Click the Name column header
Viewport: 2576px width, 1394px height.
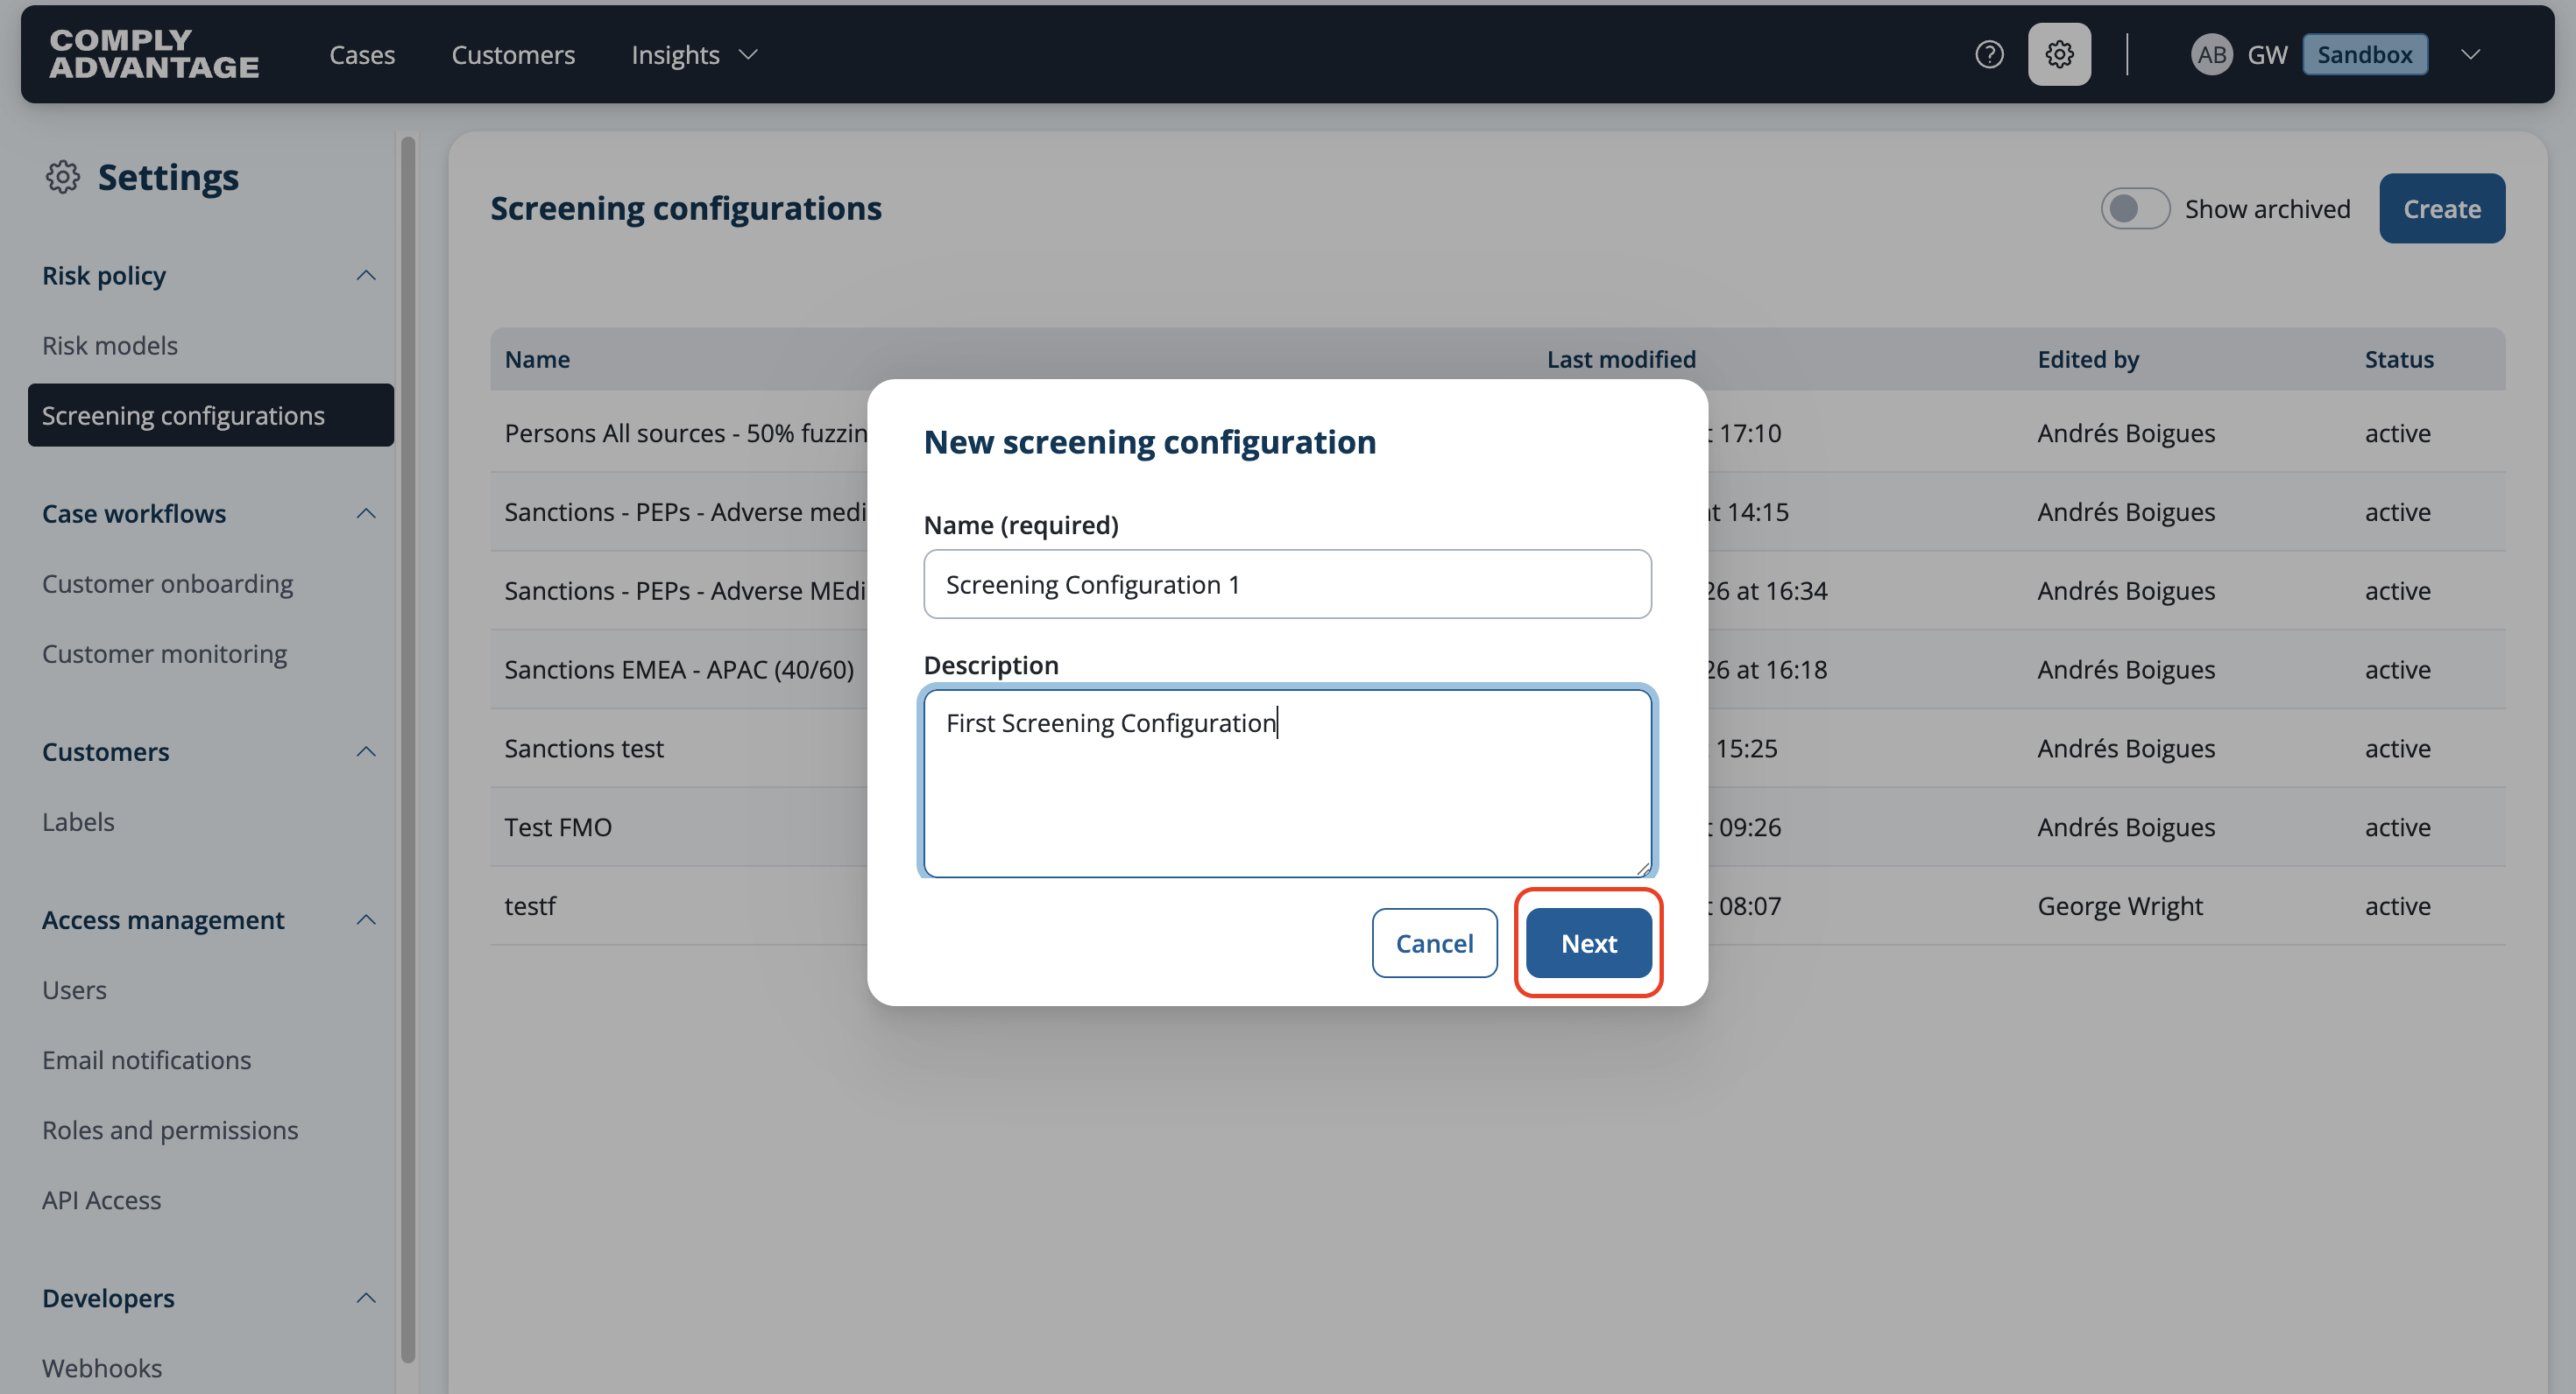[x=537, y=359]
